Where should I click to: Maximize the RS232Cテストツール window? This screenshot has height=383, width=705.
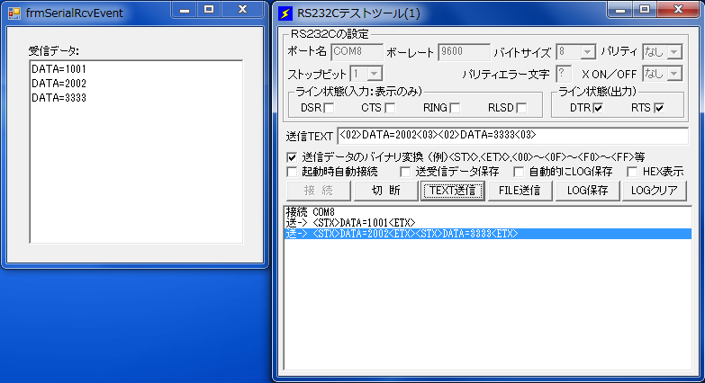point(645,10)
